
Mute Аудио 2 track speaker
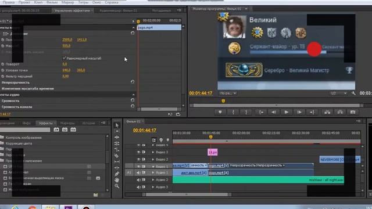click(138, 180)
